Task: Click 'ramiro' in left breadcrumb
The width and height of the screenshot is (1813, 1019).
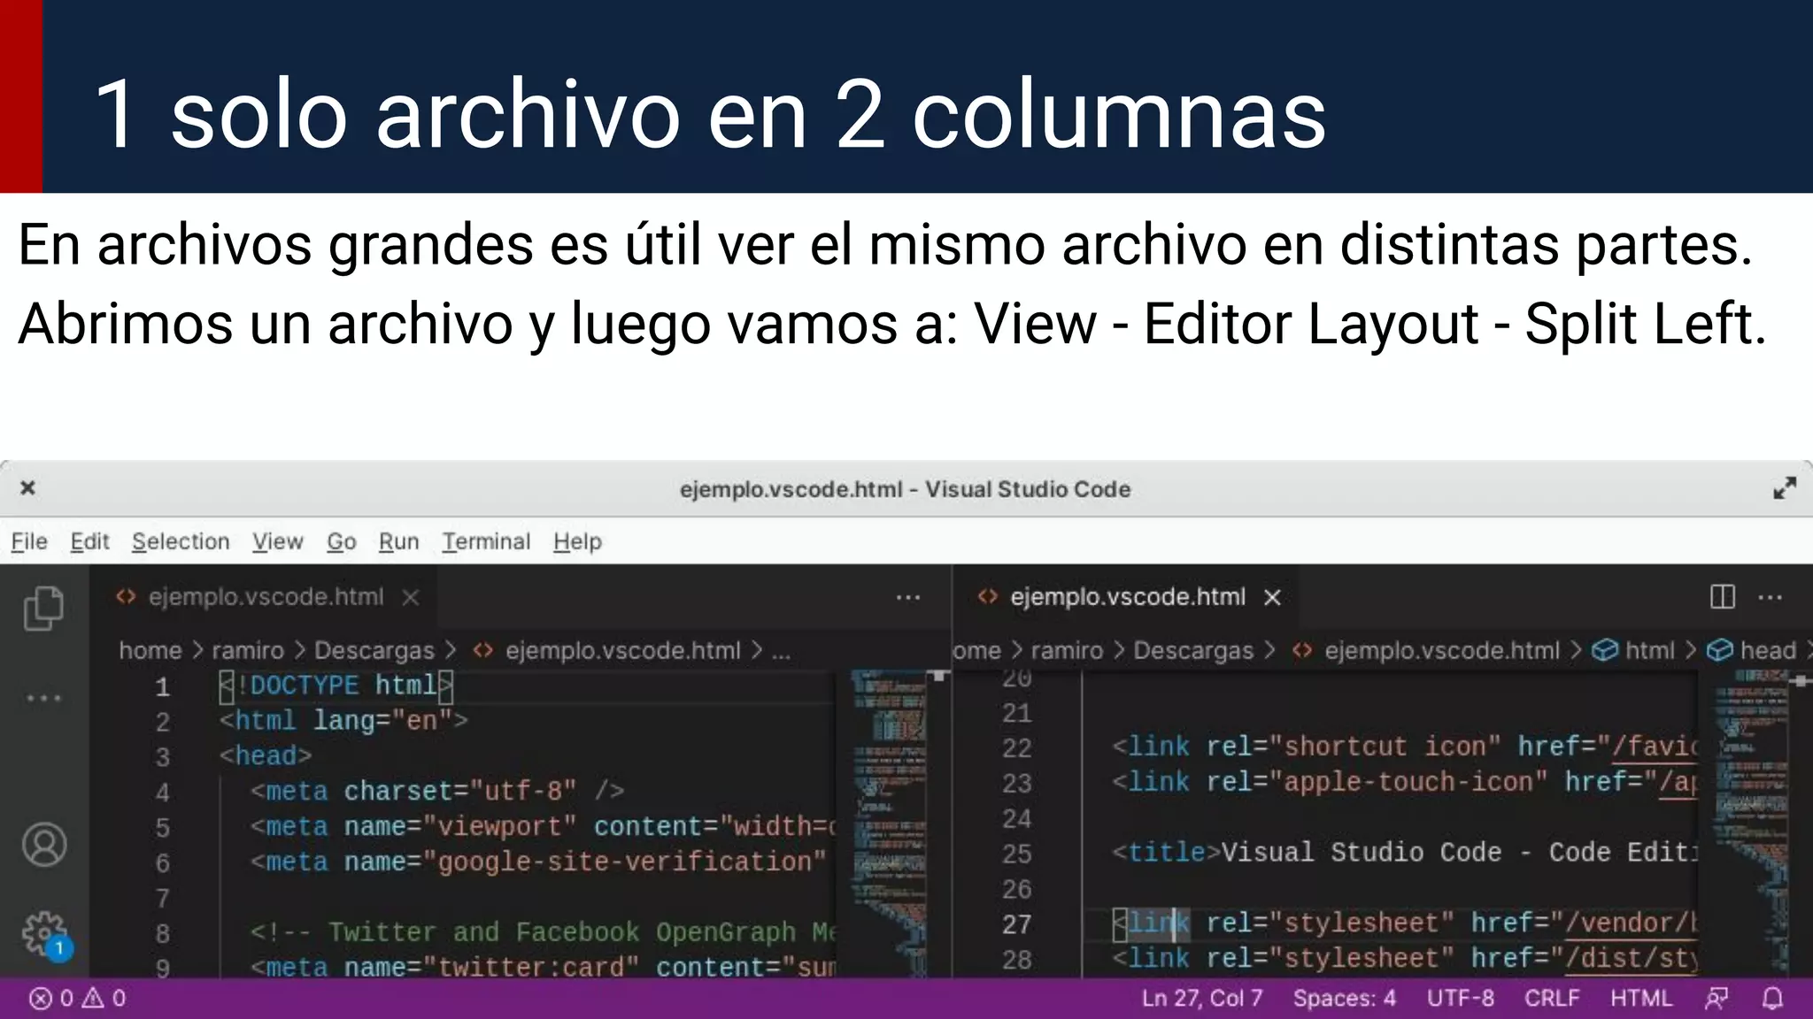Action: pyautogui.click(x=248, y=651)
